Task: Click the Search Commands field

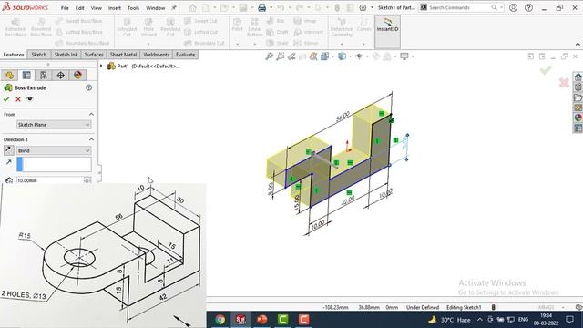Action: (458, 7)
